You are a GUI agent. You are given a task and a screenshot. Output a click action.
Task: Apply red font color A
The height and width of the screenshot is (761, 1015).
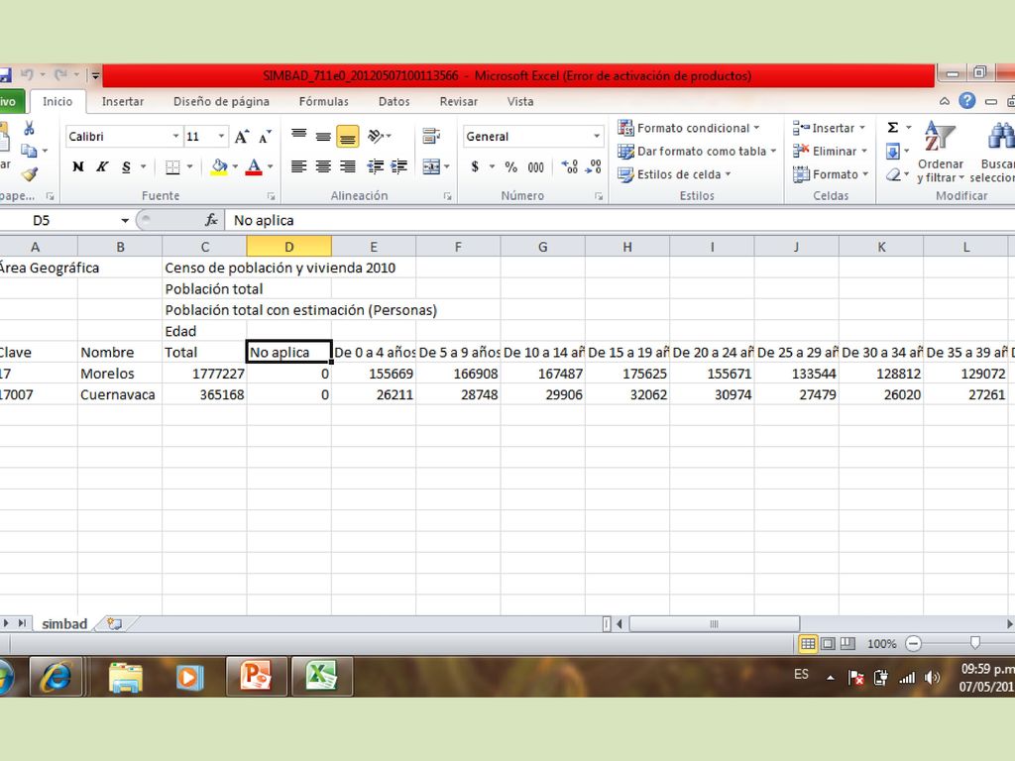(255, 166)
